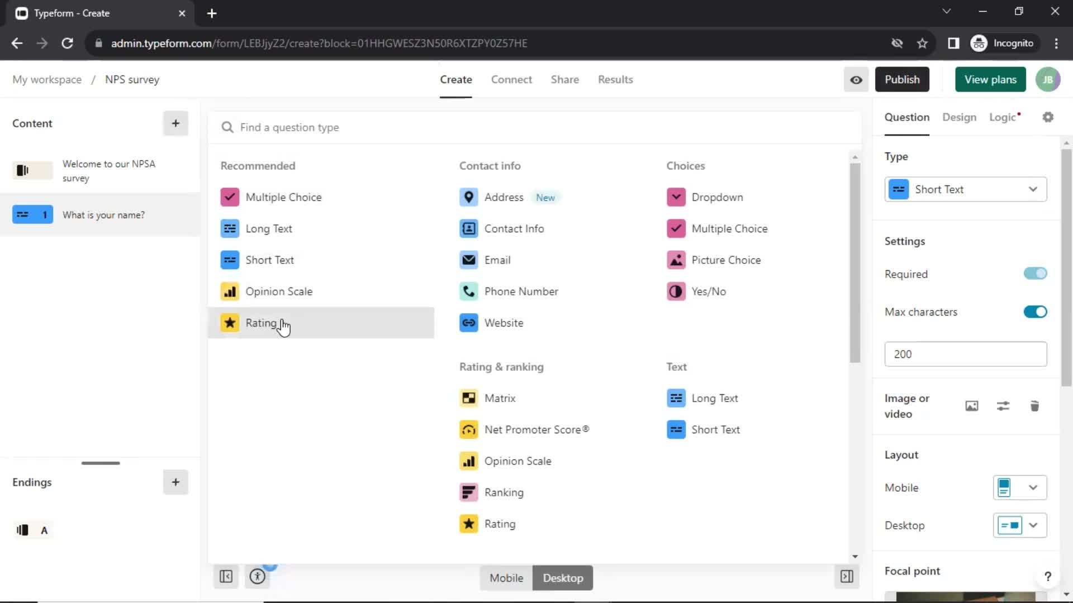1073x603 pixels.
Task: Open the focal point help icon
Action: coord(1048,576)
